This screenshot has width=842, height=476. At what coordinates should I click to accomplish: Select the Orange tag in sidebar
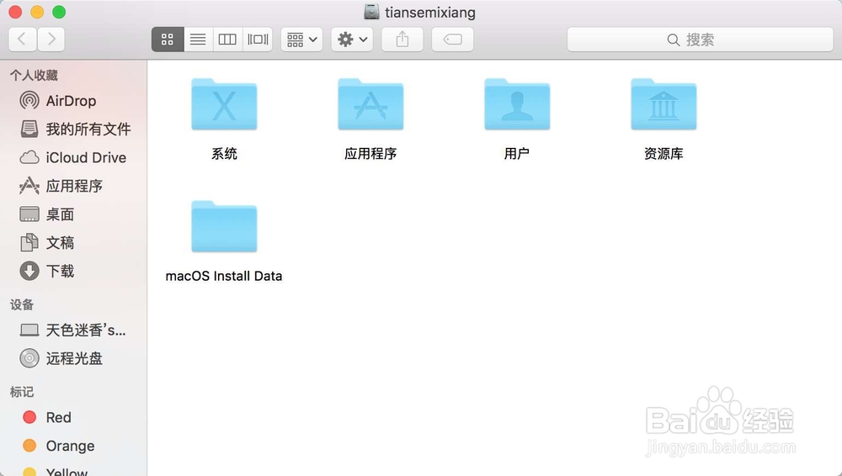pos(73,446)
